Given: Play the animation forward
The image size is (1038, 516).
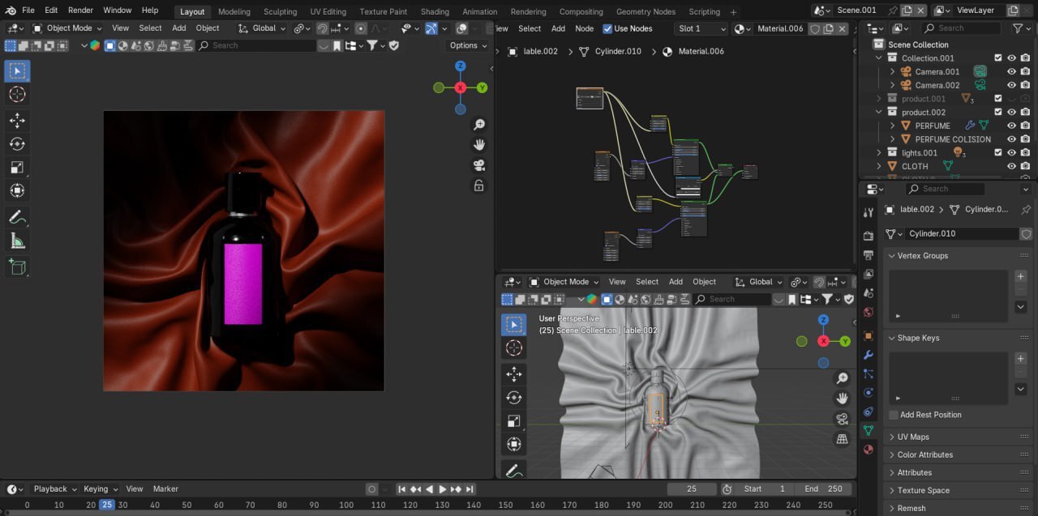Looking at the screenshot, I should [x=442, y=489].
